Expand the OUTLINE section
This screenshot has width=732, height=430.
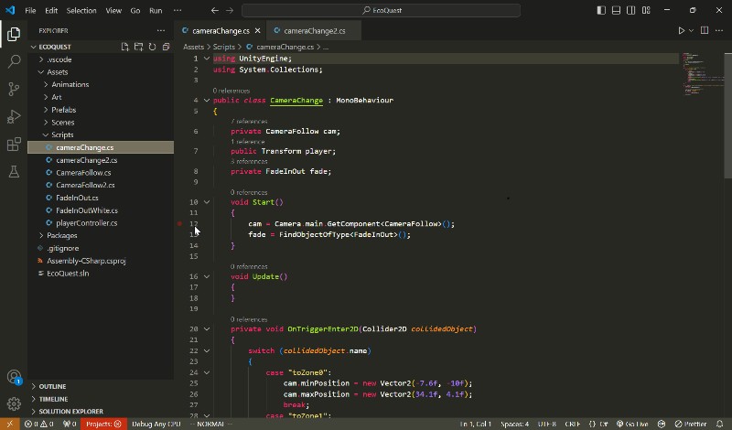pyautogui.click(x=53, y=386)
